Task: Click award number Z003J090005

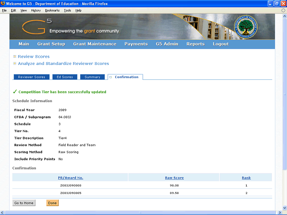Action: pyautogui.click(x=71, y=193)
